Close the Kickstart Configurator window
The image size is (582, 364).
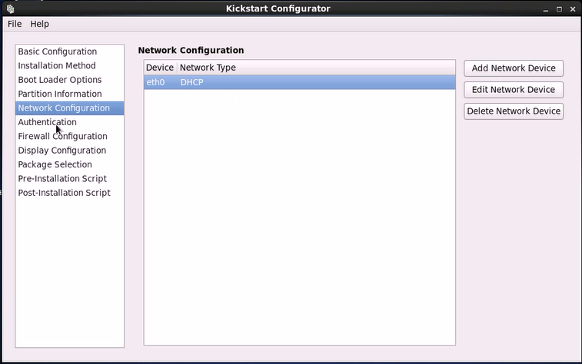[x=573, y=9]
